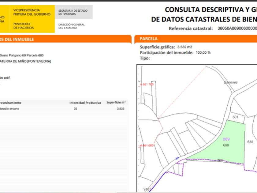257x193 pixels.
Task: Click the 'Referencia catastral:' label
Action: pos(191,28)
